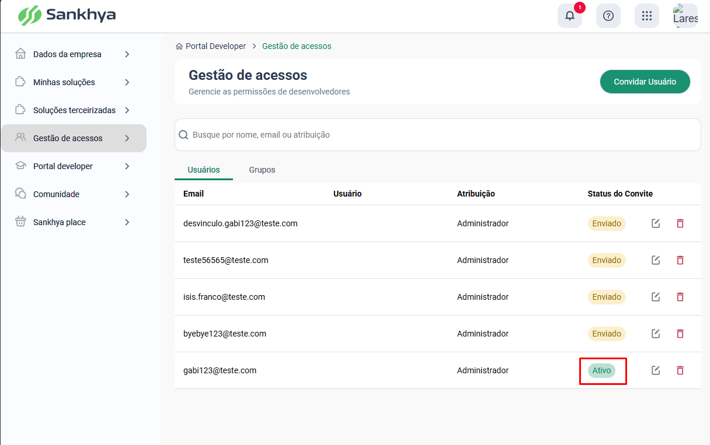Click the home icon in breadcrumb
Viewport: 710px width, 445px height.
tap(179, 46)
